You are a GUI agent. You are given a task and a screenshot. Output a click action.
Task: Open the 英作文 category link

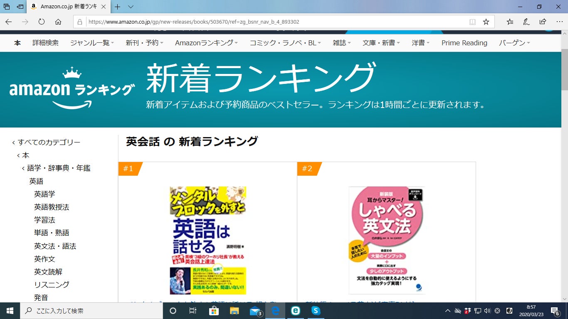[x=44, y=259]
